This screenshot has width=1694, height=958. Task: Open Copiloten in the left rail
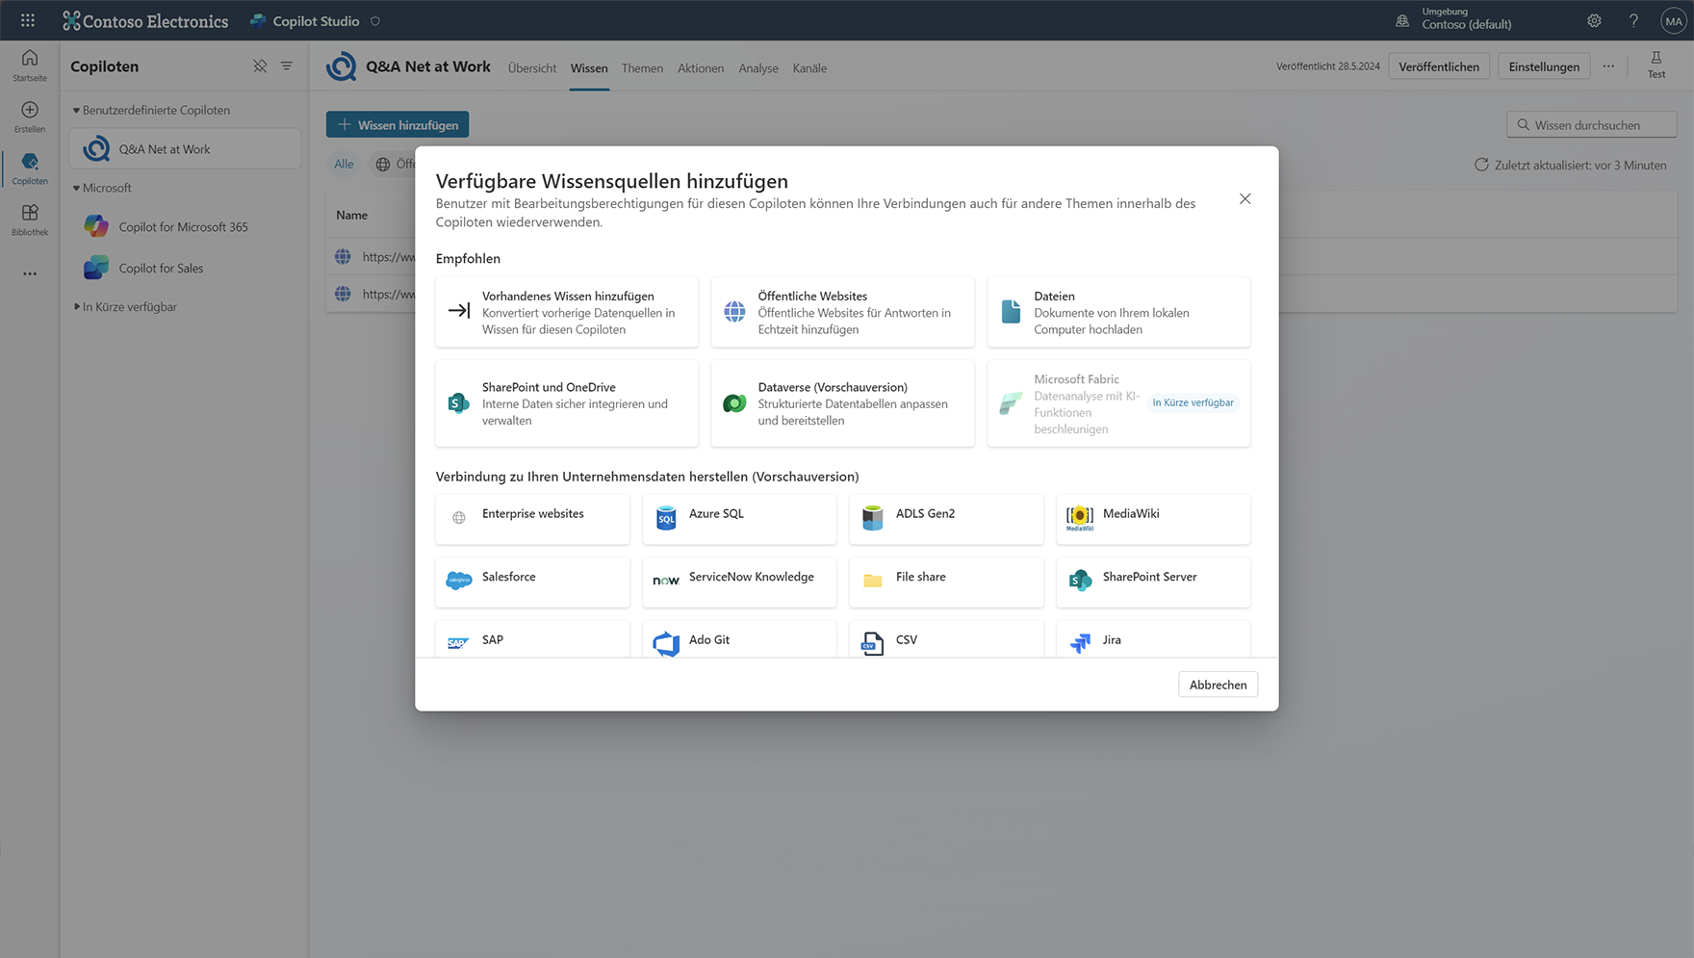point(30,168)
